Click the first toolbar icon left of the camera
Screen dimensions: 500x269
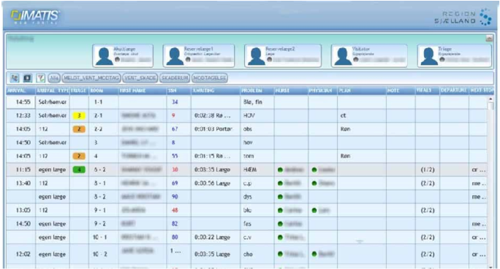(x=15, y=78)
